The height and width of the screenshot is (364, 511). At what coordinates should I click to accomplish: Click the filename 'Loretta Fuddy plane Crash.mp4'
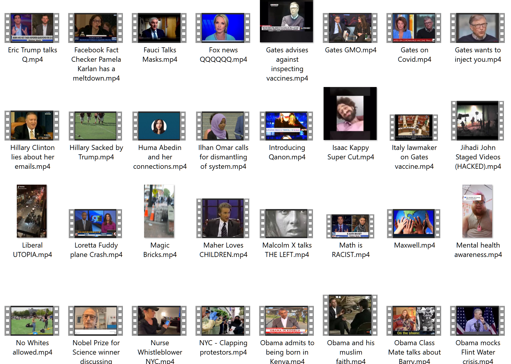pos(96,250)
